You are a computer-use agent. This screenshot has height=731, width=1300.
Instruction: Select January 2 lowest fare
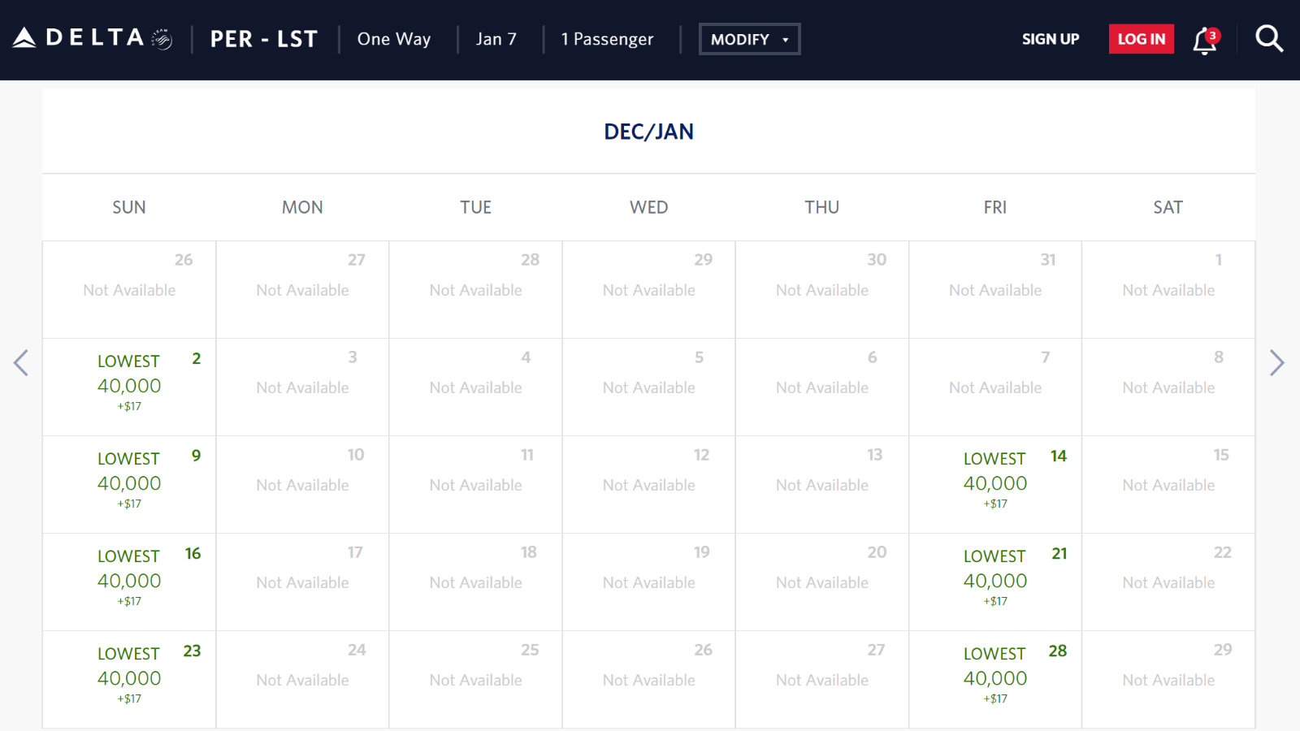[129, 387]
